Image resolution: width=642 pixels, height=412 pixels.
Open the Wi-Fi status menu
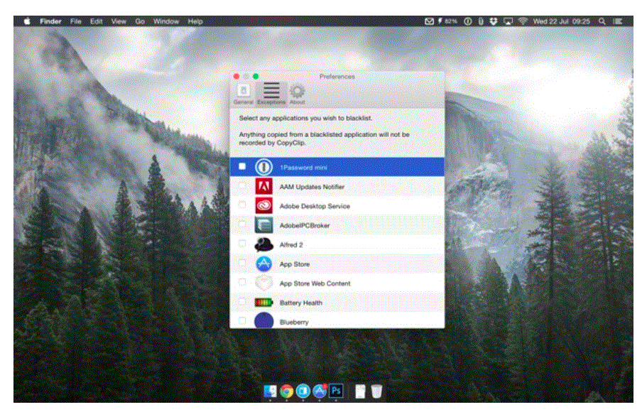pos(523,21)
